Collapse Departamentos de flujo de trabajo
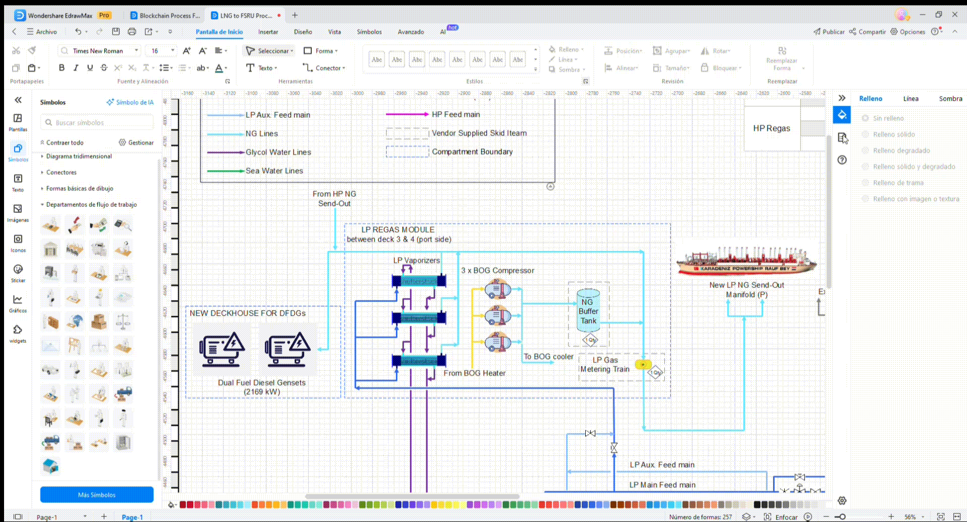 (x=91, y=205)
